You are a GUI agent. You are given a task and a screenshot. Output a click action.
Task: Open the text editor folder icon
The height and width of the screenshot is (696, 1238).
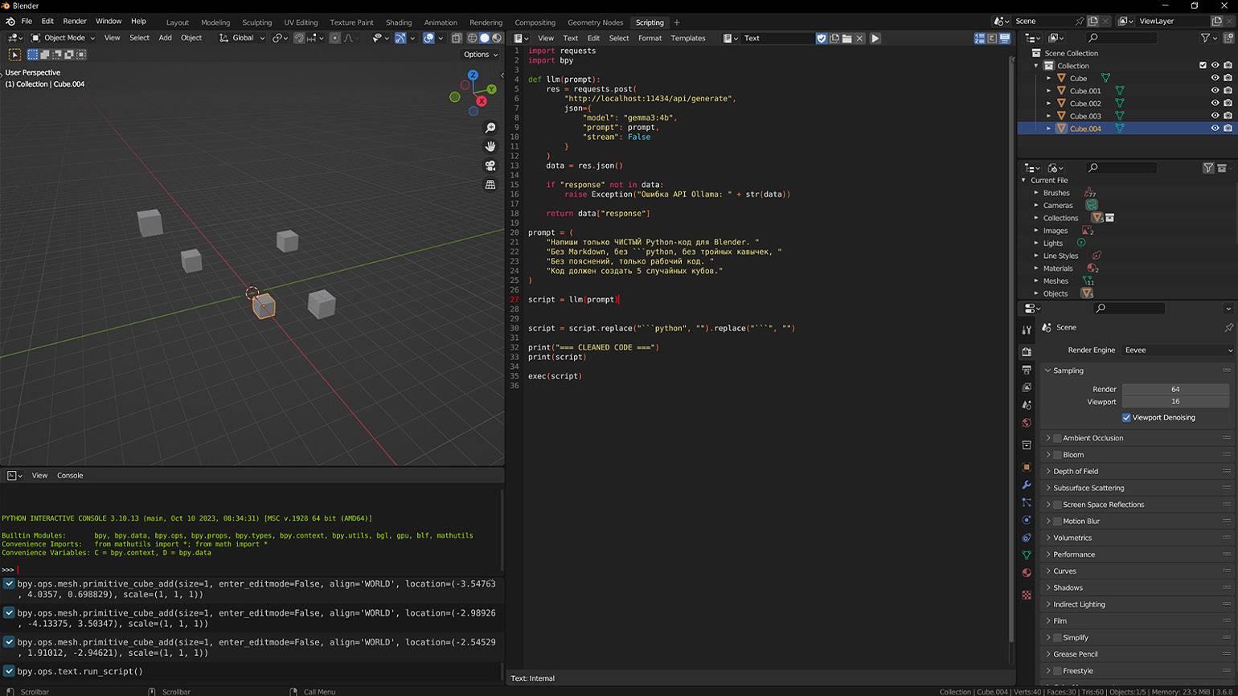(847, 38)
